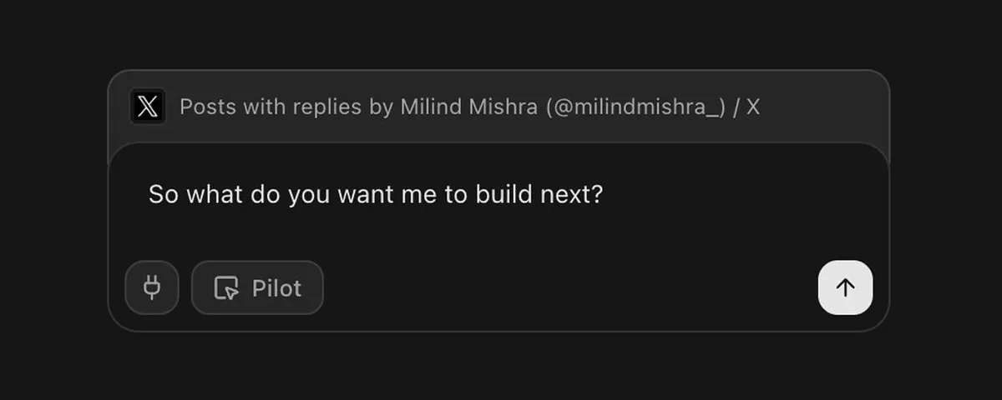The image size is (1002, 400).
Task: Click the arrow glyph in the white send button
Action: 845,287
